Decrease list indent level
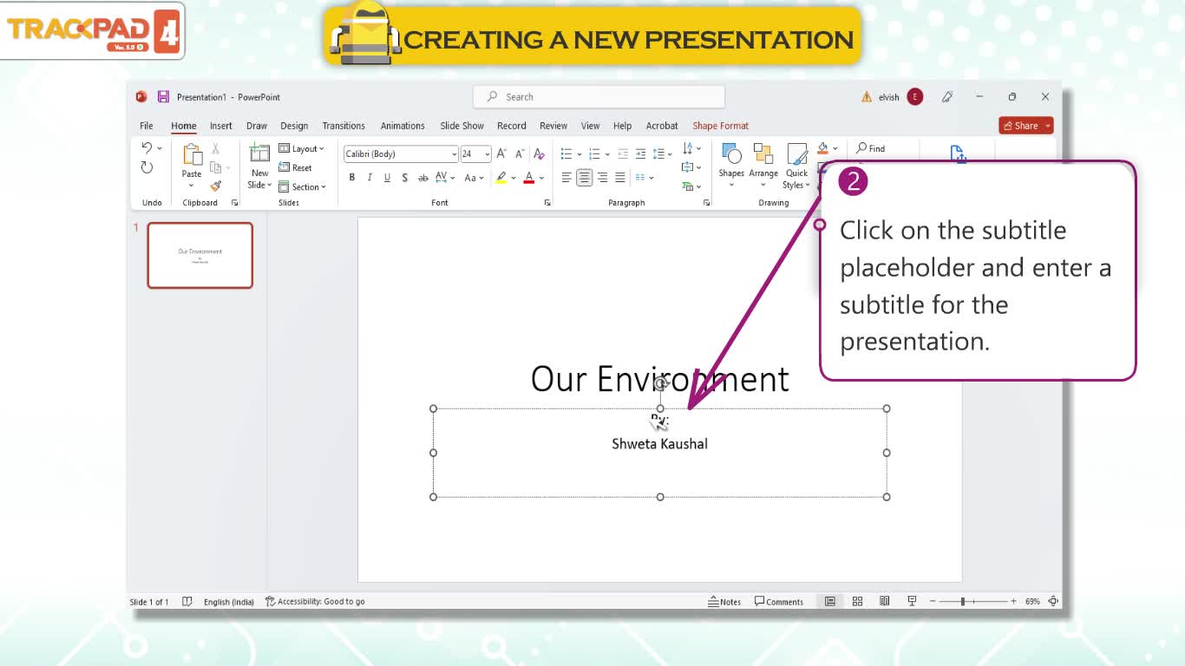1185x666 pixels. (622, 153)
